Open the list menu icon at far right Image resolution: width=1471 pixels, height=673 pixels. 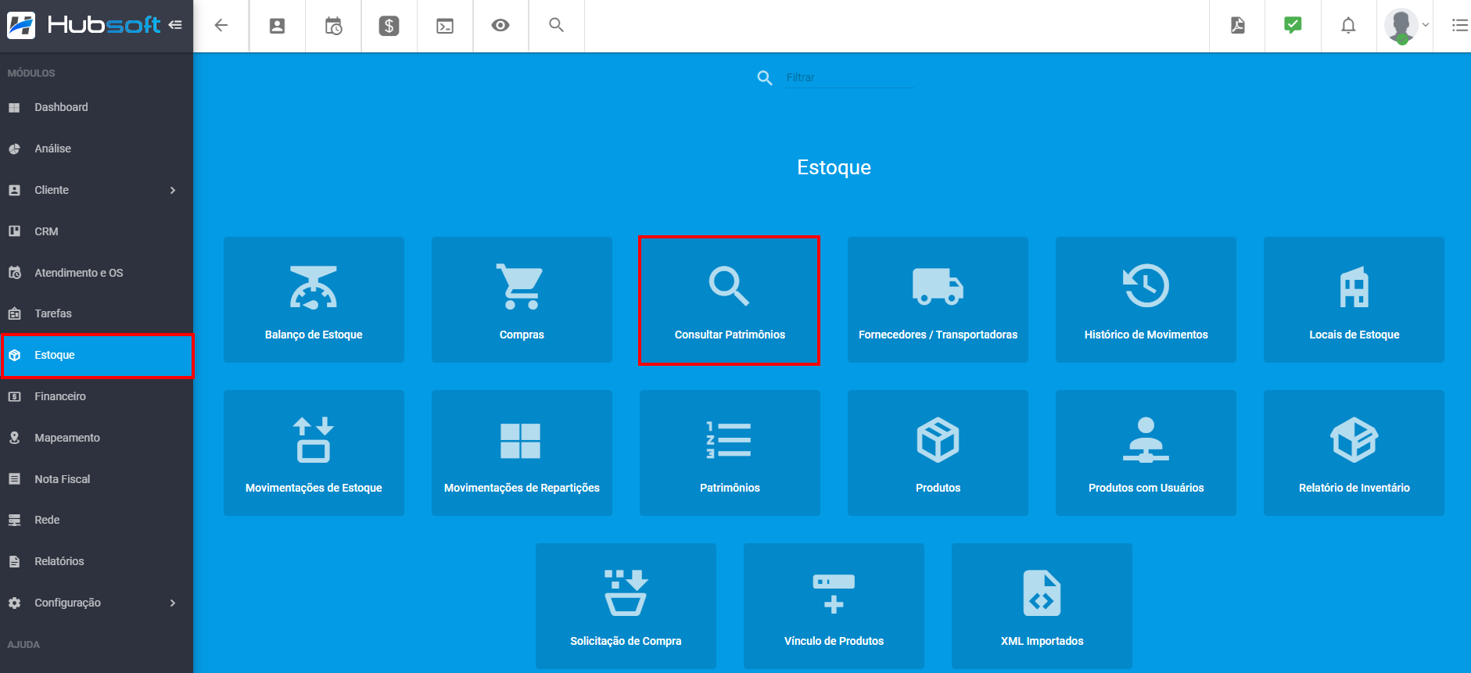(1459, 25)
